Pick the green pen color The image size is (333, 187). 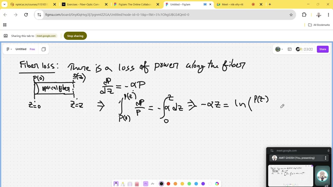click(x=189, y=184)
